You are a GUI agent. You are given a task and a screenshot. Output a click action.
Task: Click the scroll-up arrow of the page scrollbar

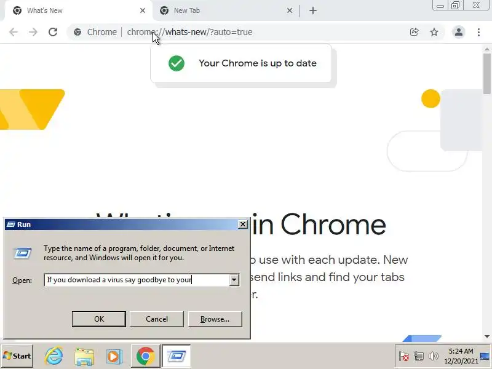[487, 49]
